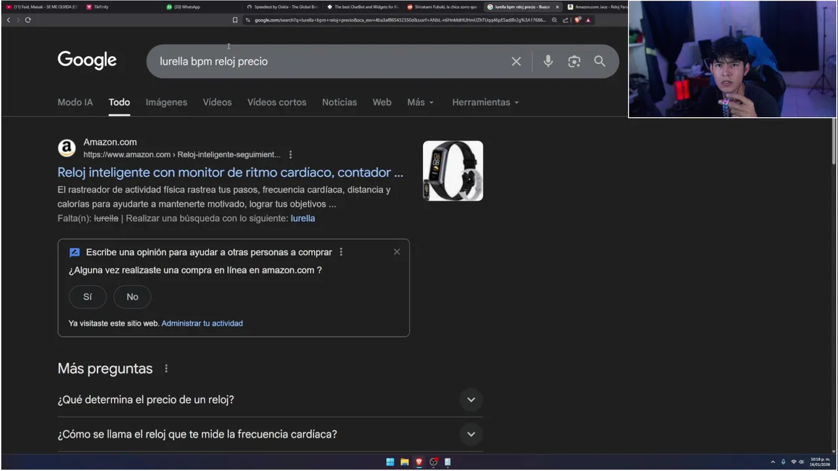Bookmark this page using the bookmark icon
Screen dimensions: 838x471
click(235, 20)
